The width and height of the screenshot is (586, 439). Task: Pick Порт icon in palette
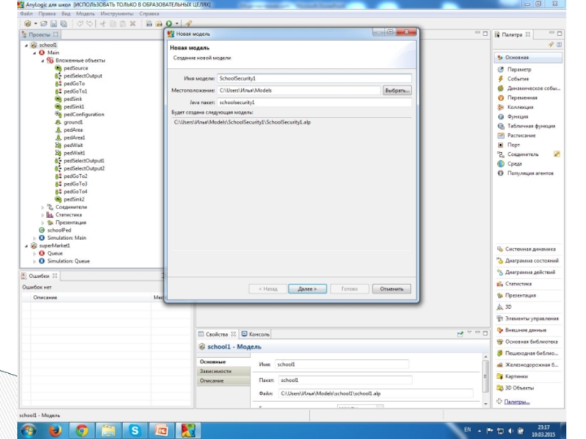(501, 145)
